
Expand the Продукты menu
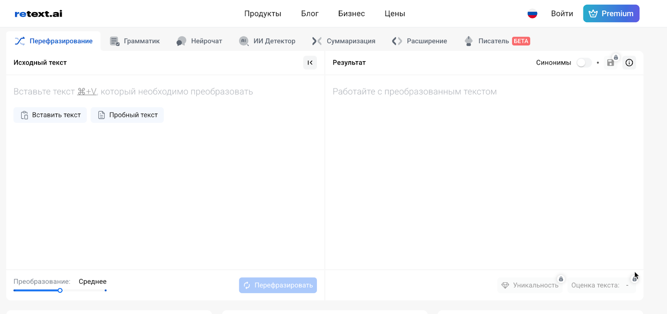263,14
